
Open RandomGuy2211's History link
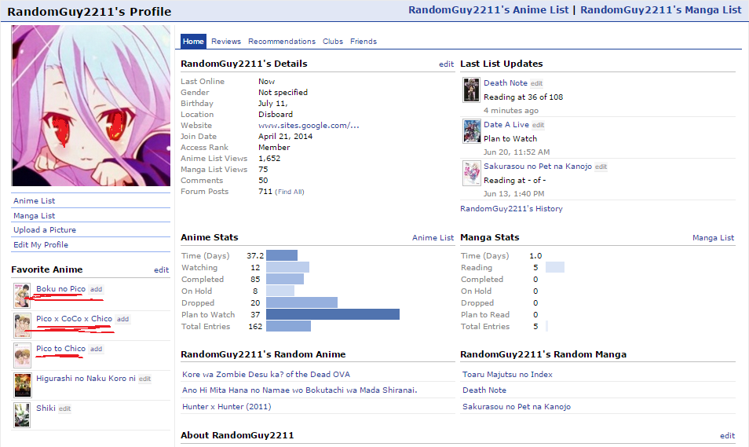point(511,209)
